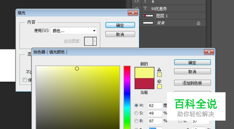Select the B brightness radio button
This screenshot has height=129, width=234.
136,121
